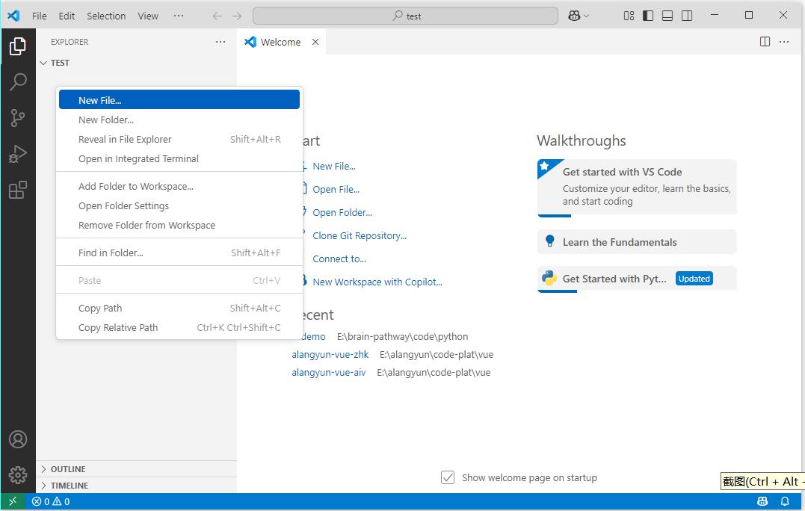The width and height of the screenshot is (805, 511).
Task: Open the remote window indicator in status bar
Action: (x=13, y=501)
